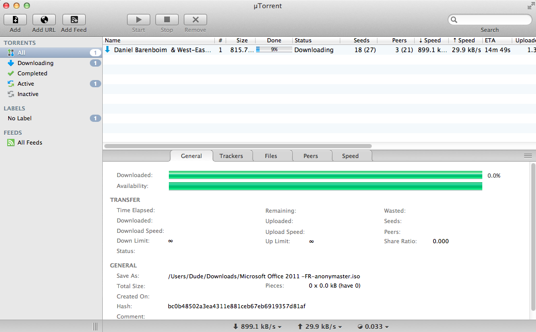Switch to the Speed tab
Image resolution: width=536 pixels, height=332 pixels.
click(x=351, y=156)
